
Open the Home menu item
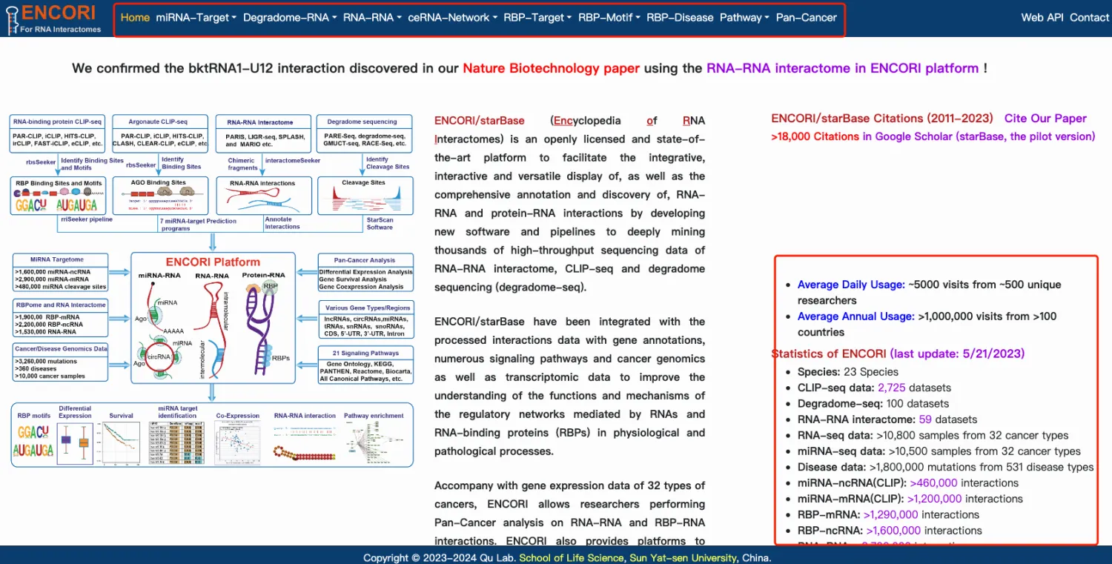tap(135, 18)
